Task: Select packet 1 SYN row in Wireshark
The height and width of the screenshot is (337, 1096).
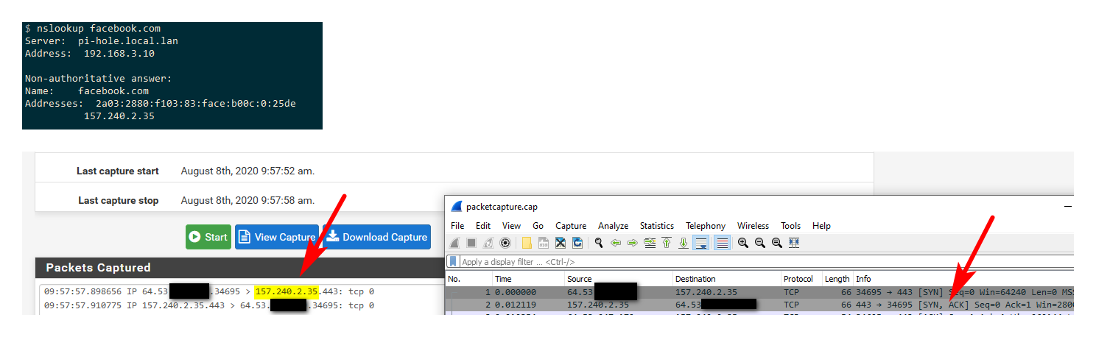Action: pyautogui.click(x=759, y=292)
